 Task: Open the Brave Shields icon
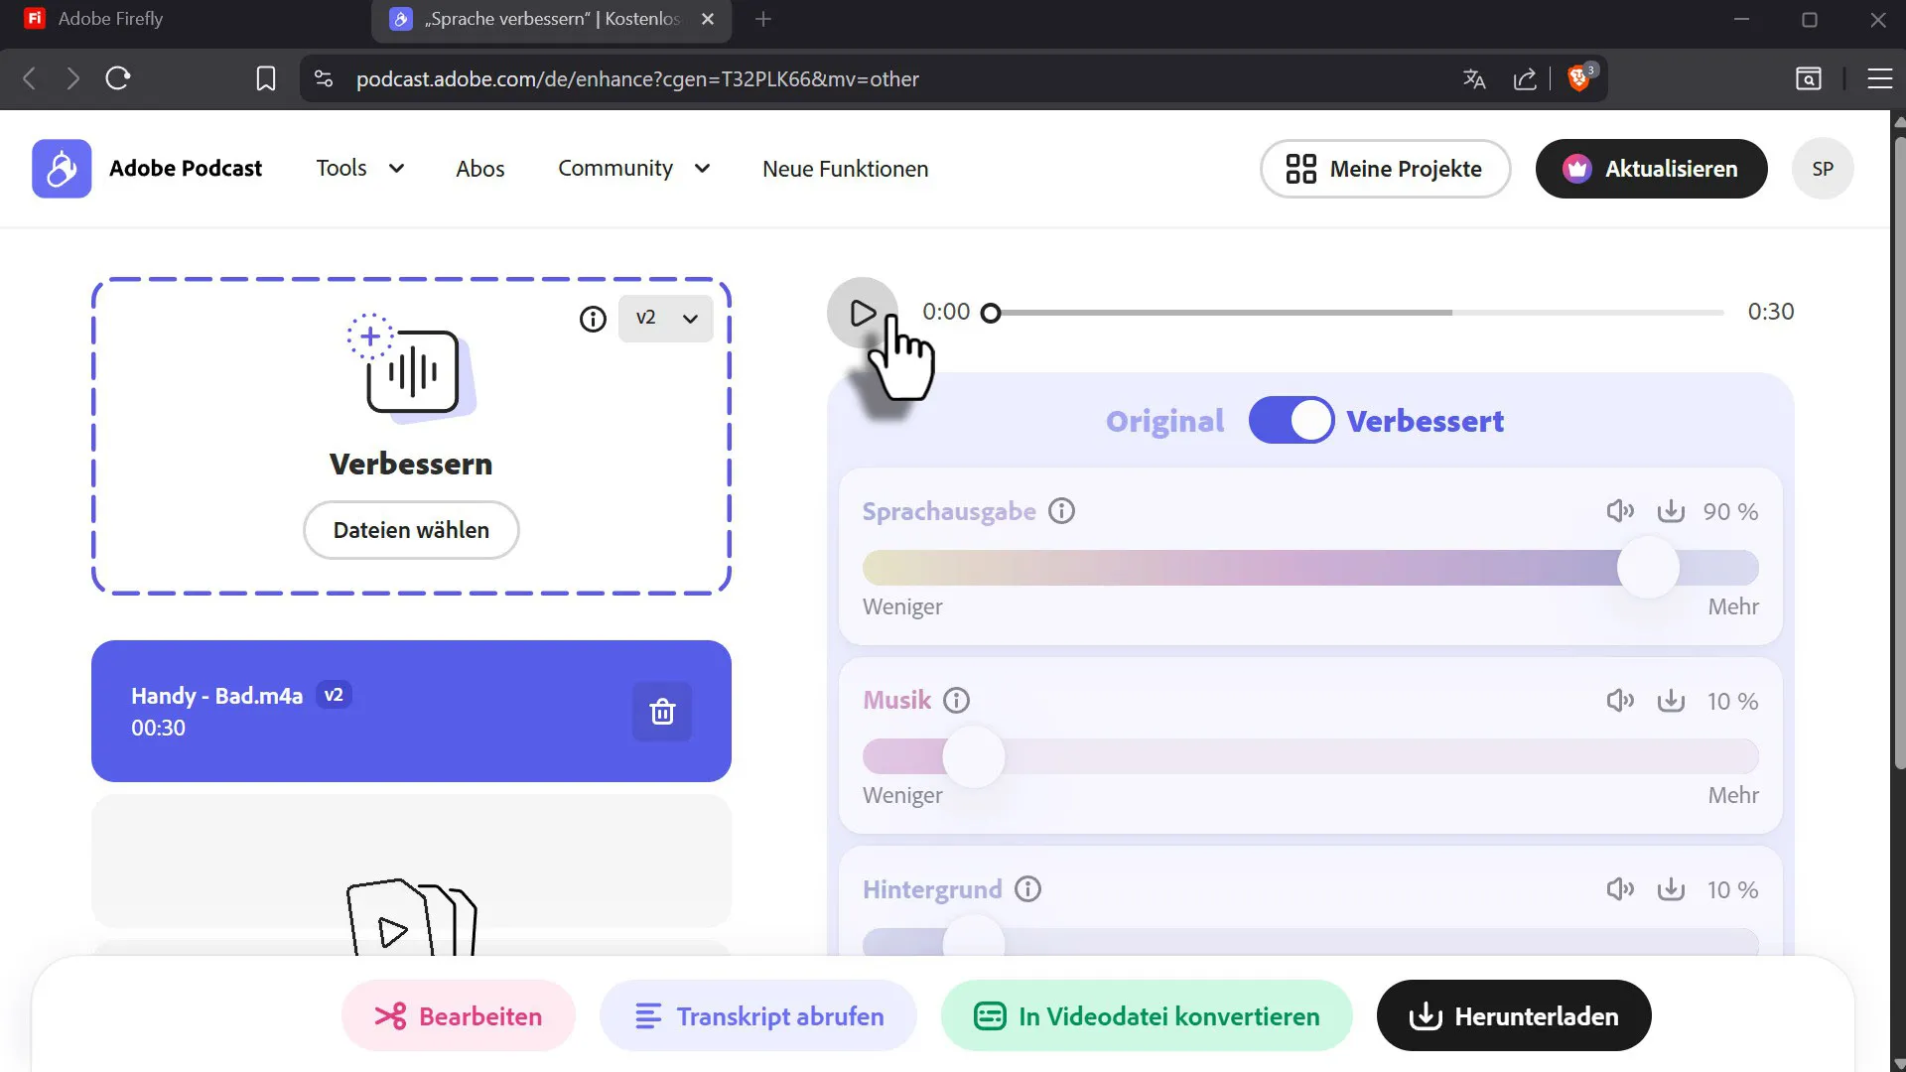coord(1578,78)
